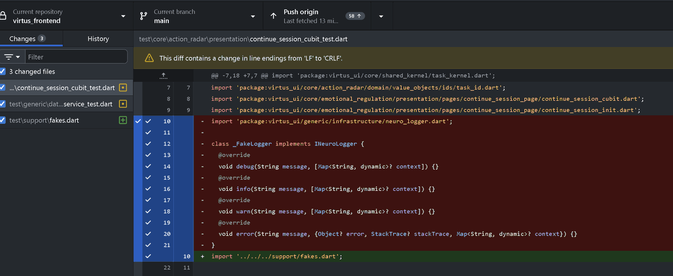
Task: Switch to the History tab
Action: point(98,39)
